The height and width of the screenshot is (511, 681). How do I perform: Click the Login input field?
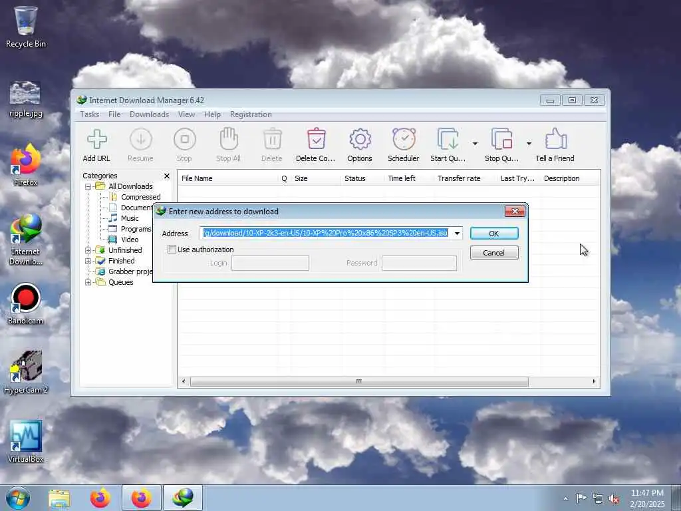(270, 263)
